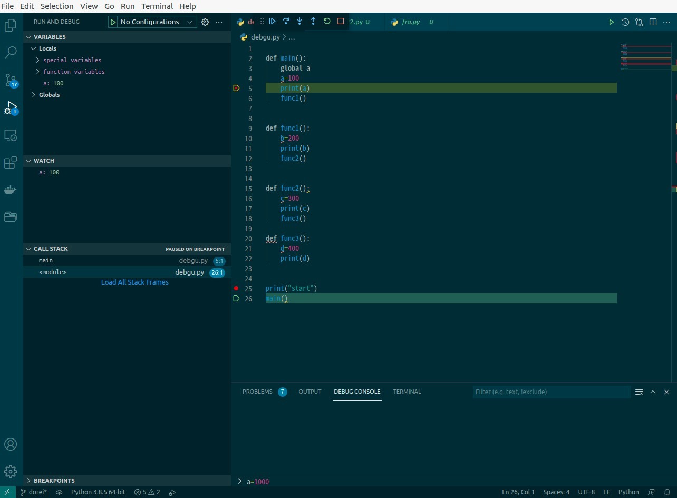Click the synchronize changes cloud icon

tap(59, 492)
